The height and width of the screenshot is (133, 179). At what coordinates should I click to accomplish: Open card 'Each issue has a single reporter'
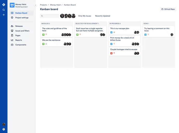coord(91,32)
